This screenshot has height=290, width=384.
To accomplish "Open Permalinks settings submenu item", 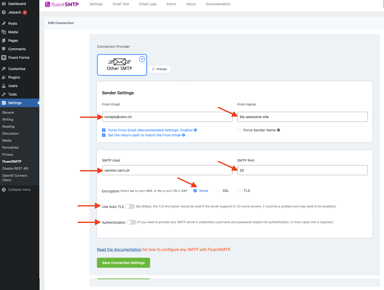I will click(x=11, y=148).
